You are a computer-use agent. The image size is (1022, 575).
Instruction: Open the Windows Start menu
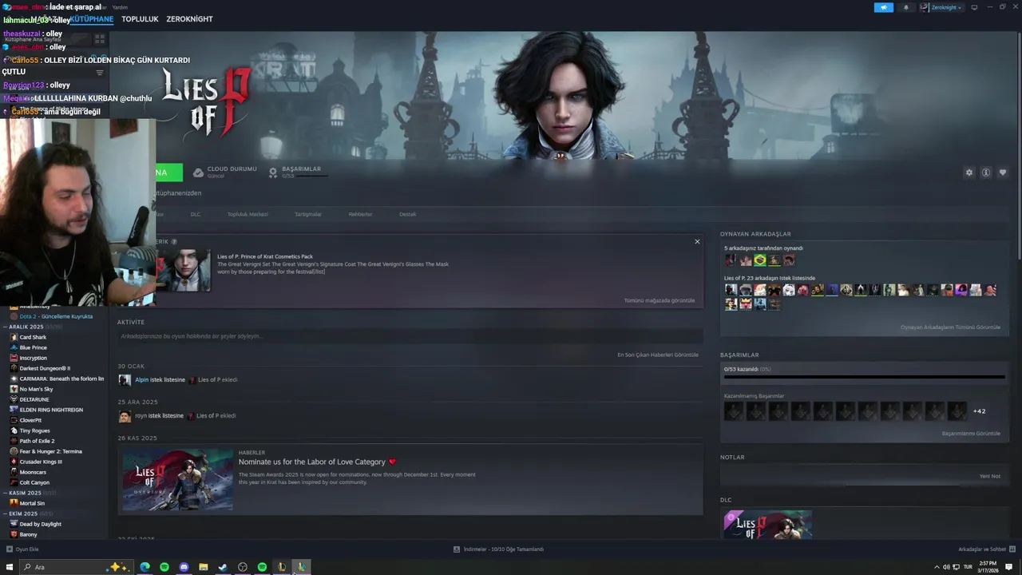coord(8,567)
